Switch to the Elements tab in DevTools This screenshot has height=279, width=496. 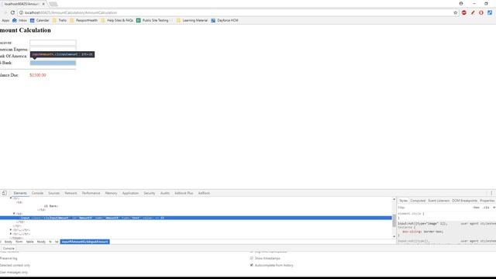[x=20, y=193]
